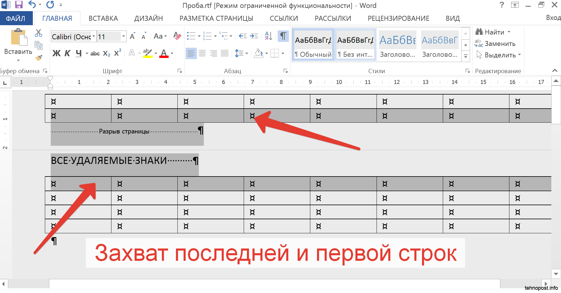Open Styles pane launcher in Стили group
The image size is (561, 293).
point(467,71)
